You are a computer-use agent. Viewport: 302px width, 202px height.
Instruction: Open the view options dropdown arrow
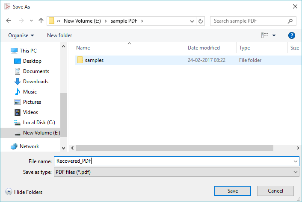274,35
